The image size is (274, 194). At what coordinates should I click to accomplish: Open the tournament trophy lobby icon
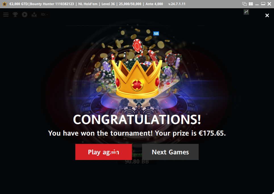(x=15, y=14)
